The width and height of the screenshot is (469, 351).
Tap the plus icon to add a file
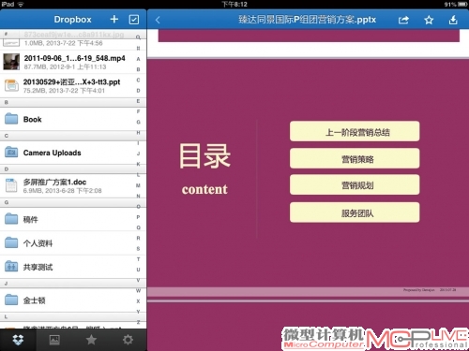pyautogui.click(x=114, y=20)
